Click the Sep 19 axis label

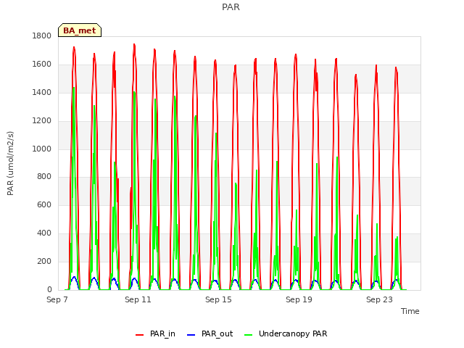(x=299, y=299)
